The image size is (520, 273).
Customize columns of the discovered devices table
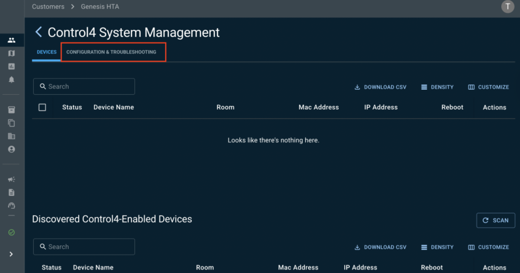(488, 247)
